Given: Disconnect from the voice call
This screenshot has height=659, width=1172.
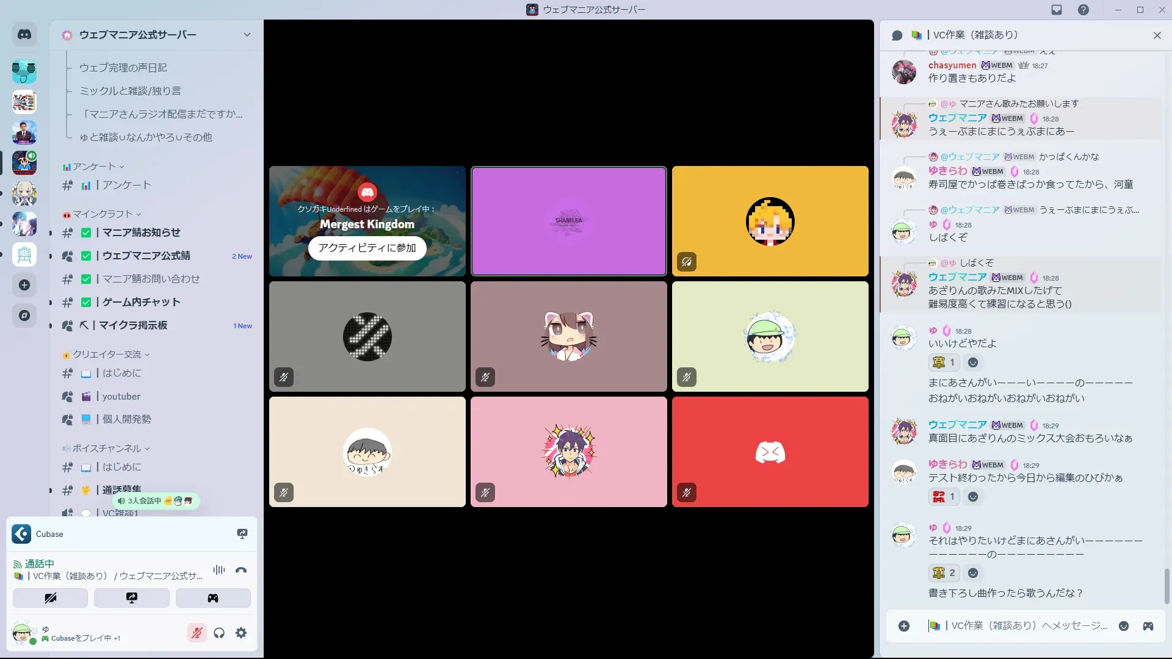Looking at the screenshot, I should 241,571.
